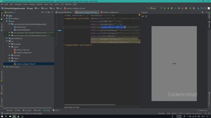Open the Event Log tool window
This screenshot has width=211, height=118.
point(202,110)
